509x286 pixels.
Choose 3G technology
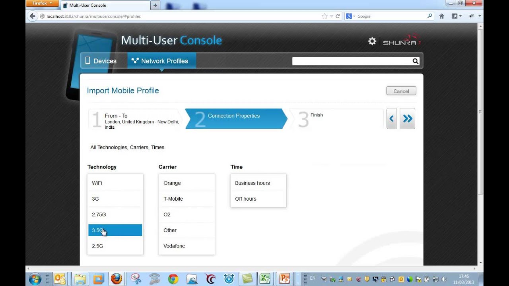coord(115,199)
